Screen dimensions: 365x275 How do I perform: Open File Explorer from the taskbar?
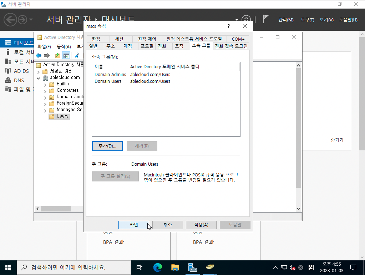[x=175, y=267]
